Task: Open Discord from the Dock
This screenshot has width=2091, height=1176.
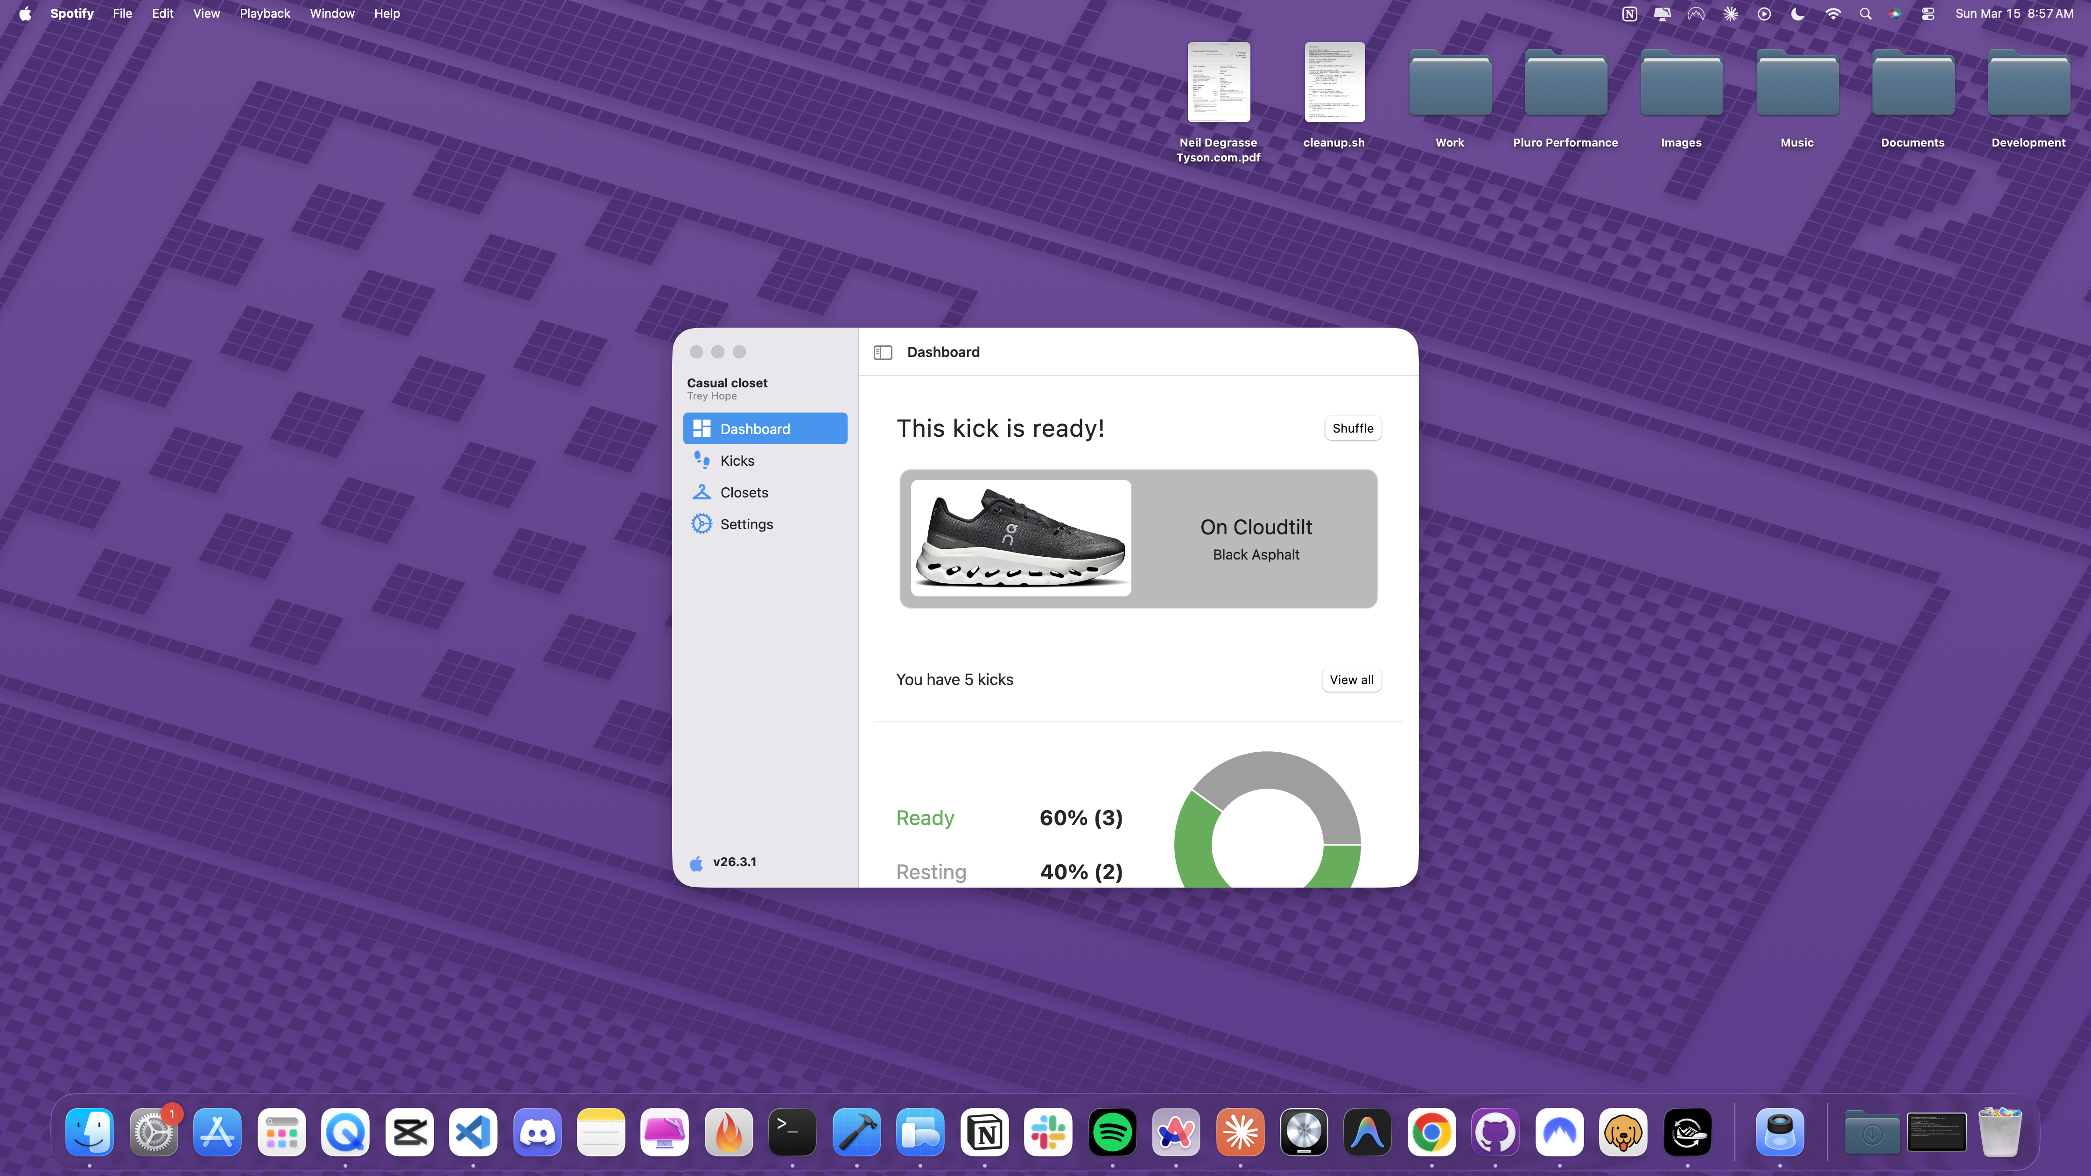Action: tap(537, 1132)
